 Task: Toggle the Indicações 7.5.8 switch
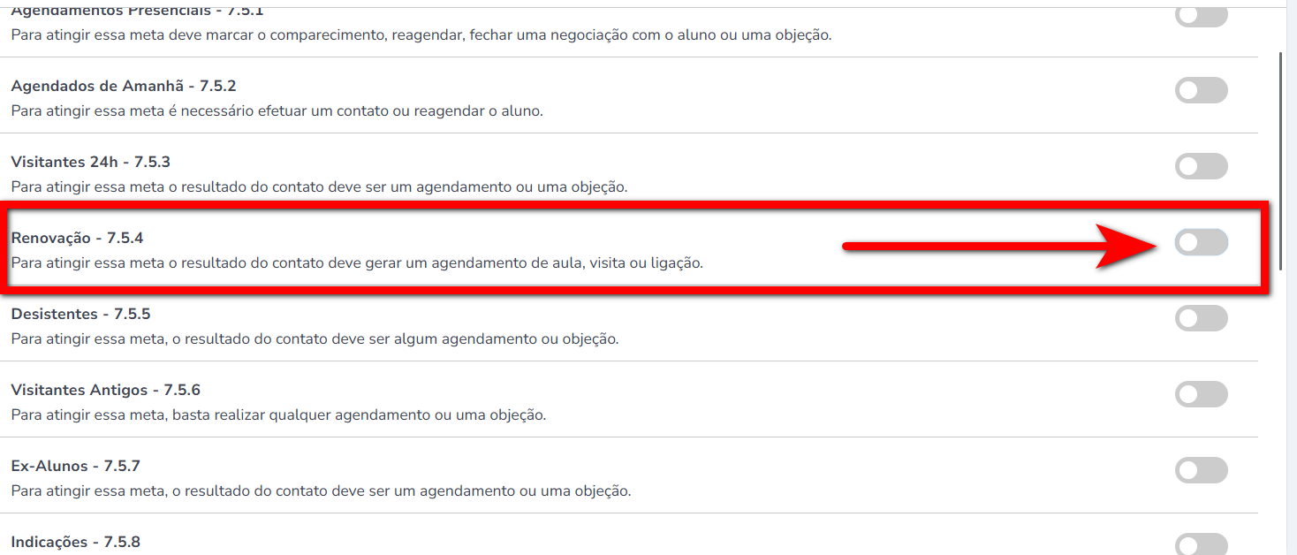point(1201,544)
